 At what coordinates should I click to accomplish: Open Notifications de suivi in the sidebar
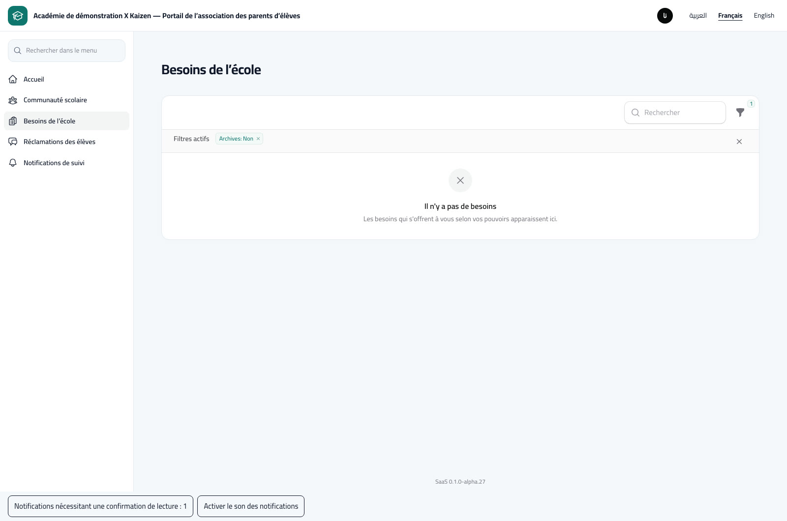coord(66,163)
